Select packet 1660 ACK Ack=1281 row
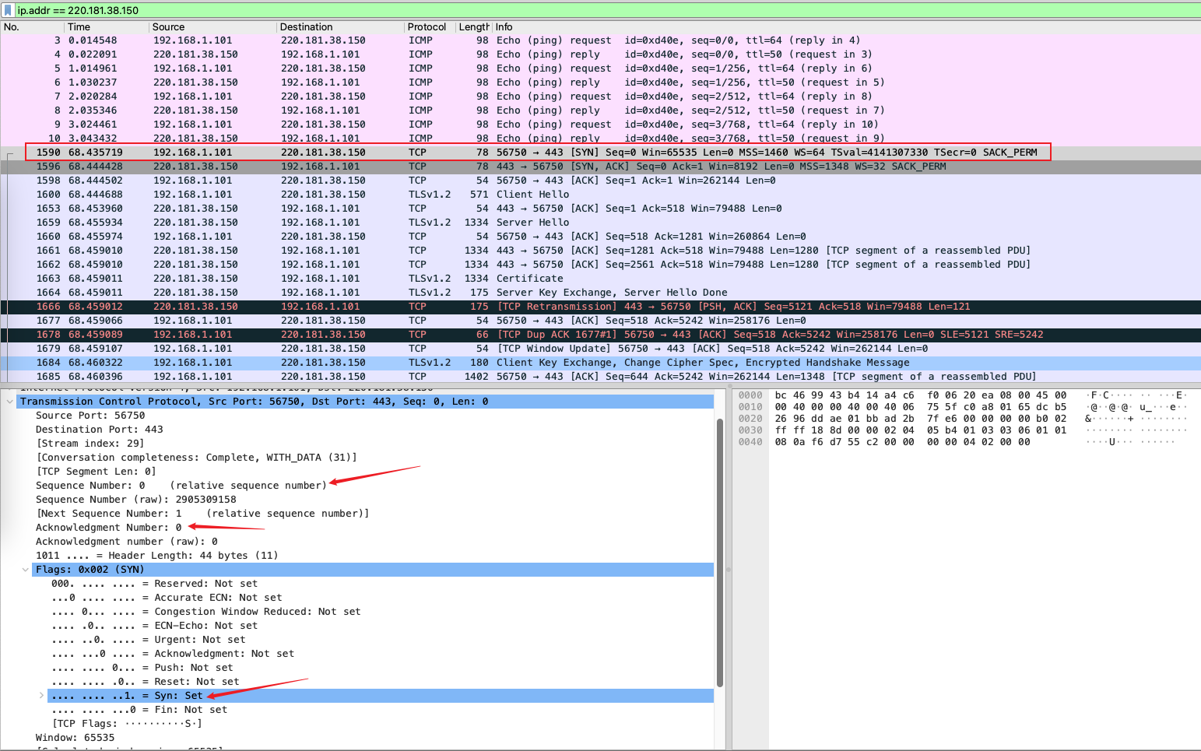Image resolution: width=1201 pixels, height=751 pixels. [600, 237]
